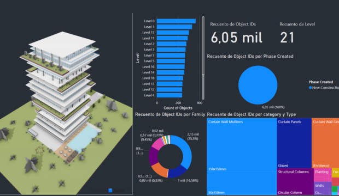Highlight the Level 18 bar
Image resolution: width=339 pixels, height=196 pixels.
[x=170, y=78]
